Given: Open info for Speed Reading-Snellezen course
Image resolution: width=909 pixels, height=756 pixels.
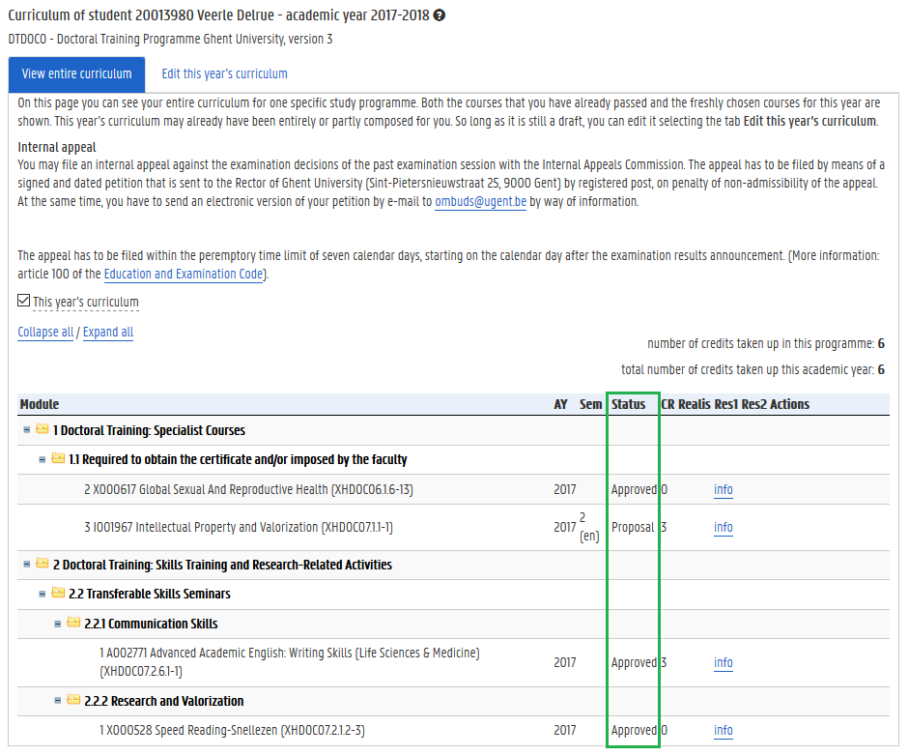Looking at the screenshot, I should (x=723, y=731).
